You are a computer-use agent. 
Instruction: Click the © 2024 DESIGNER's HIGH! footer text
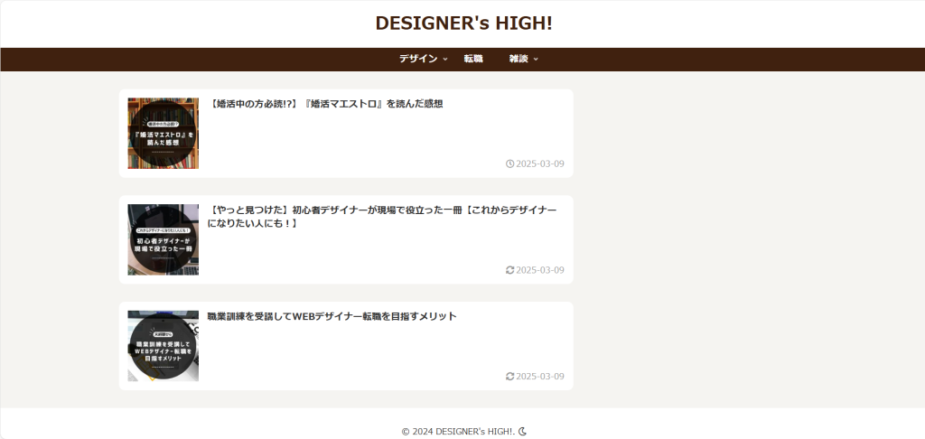(458, 432)
